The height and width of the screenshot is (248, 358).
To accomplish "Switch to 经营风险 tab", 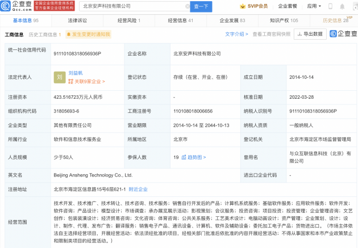I will click(x=129, y=20).
